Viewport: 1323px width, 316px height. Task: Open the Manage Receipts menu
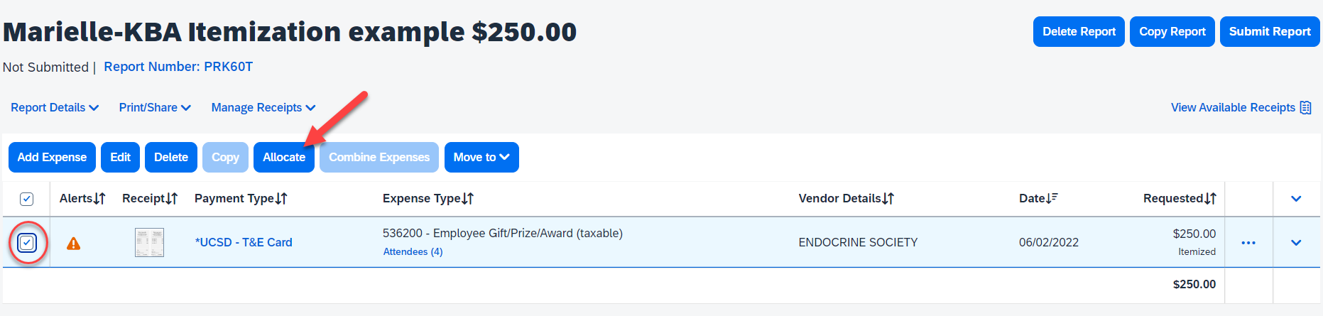coord(263,108)
